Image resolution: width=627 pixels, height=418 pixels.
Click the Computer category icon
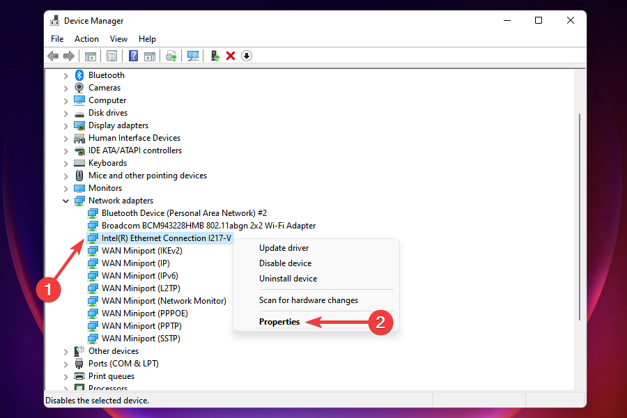[x=79, y=100]
